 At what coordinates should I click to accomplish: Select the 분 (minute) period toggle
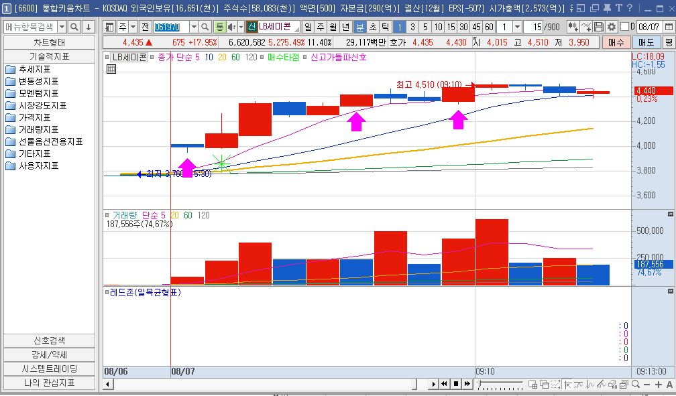[359, 27]
